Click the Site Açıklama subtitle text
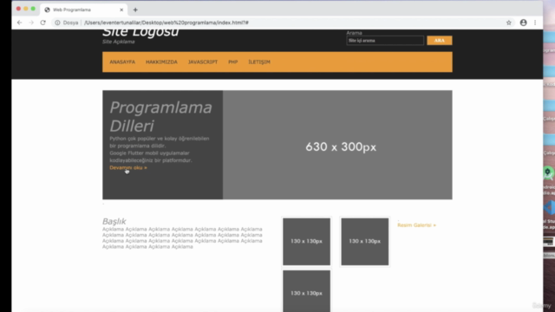Screen dimensions: 555x312 (x=118, y=42)
